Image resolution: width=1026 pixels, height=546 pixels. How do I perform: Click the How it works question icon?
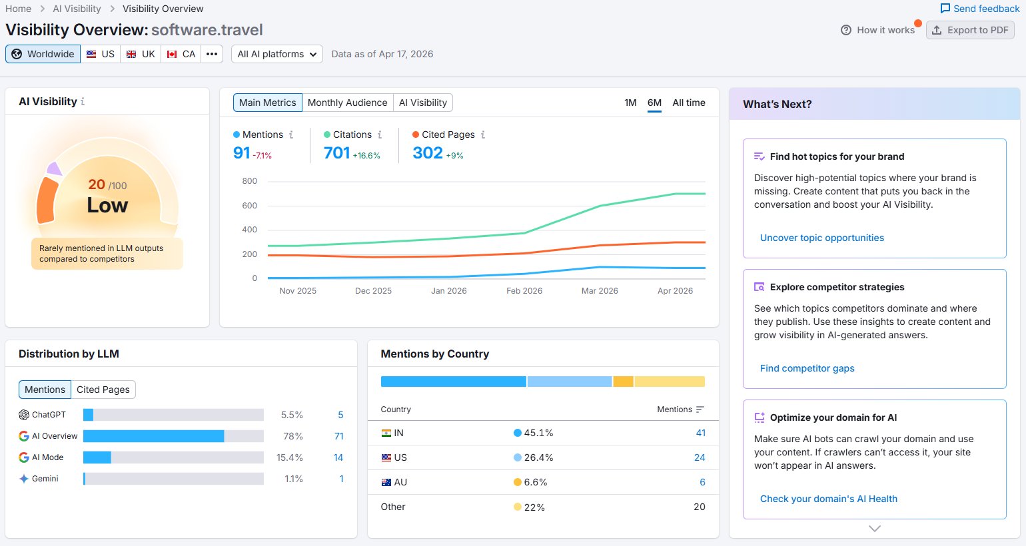tap(846, 30)
